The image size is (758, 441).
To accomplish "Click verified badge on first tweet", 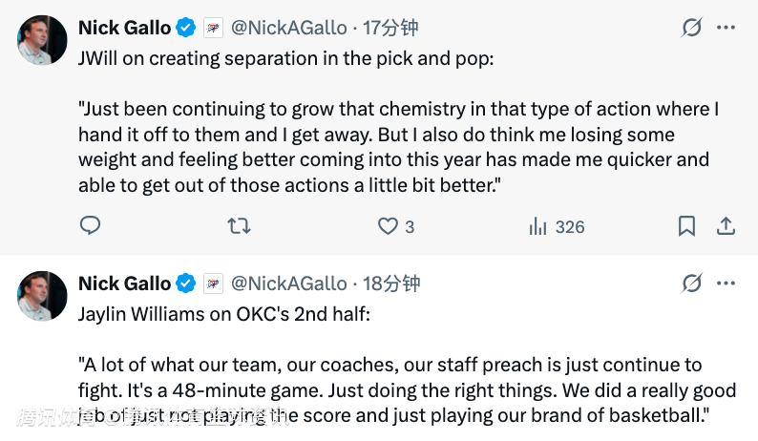I will [186, 29].
